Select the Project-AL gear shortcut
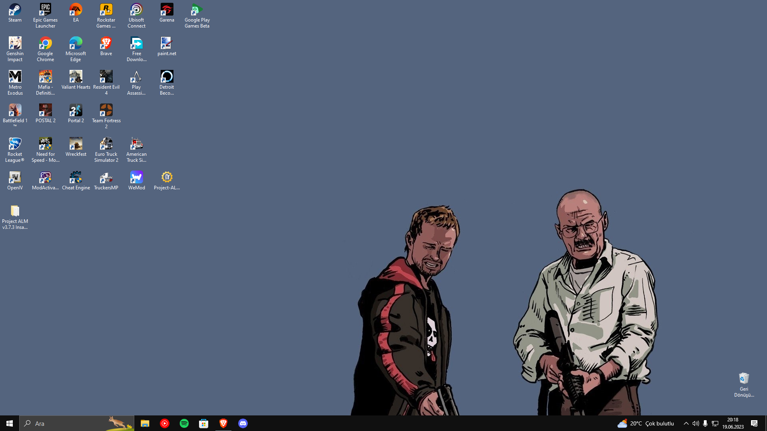Viewport: 767px width, 431px height. (167, 181)
